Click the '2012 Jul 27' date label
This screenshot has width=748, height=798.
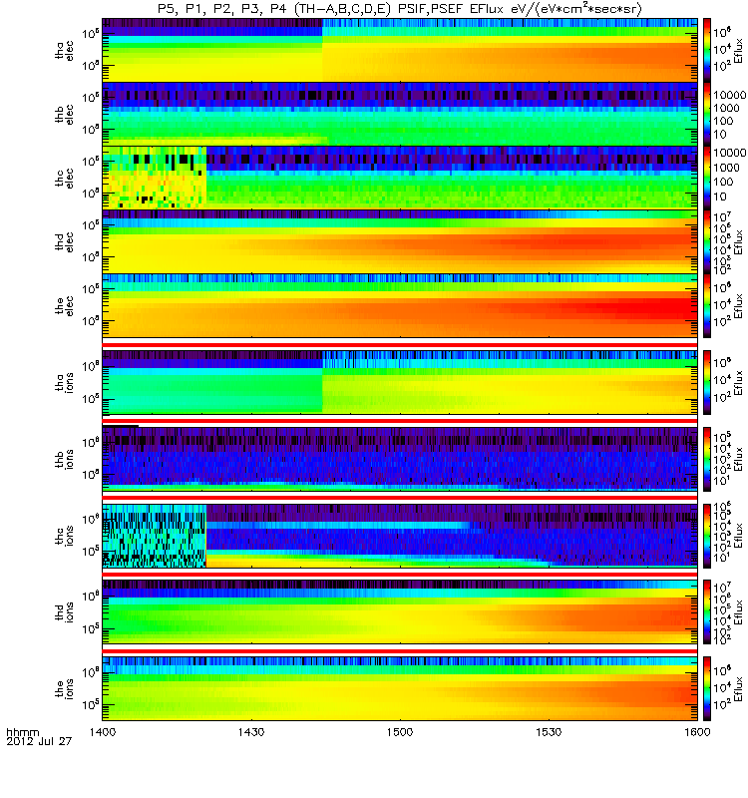coord(39,741)
